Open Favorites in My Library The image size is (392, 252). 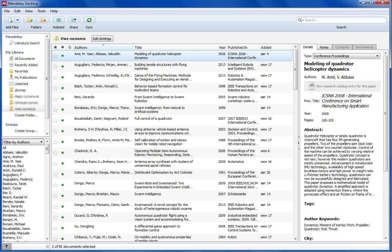(21, 71)
